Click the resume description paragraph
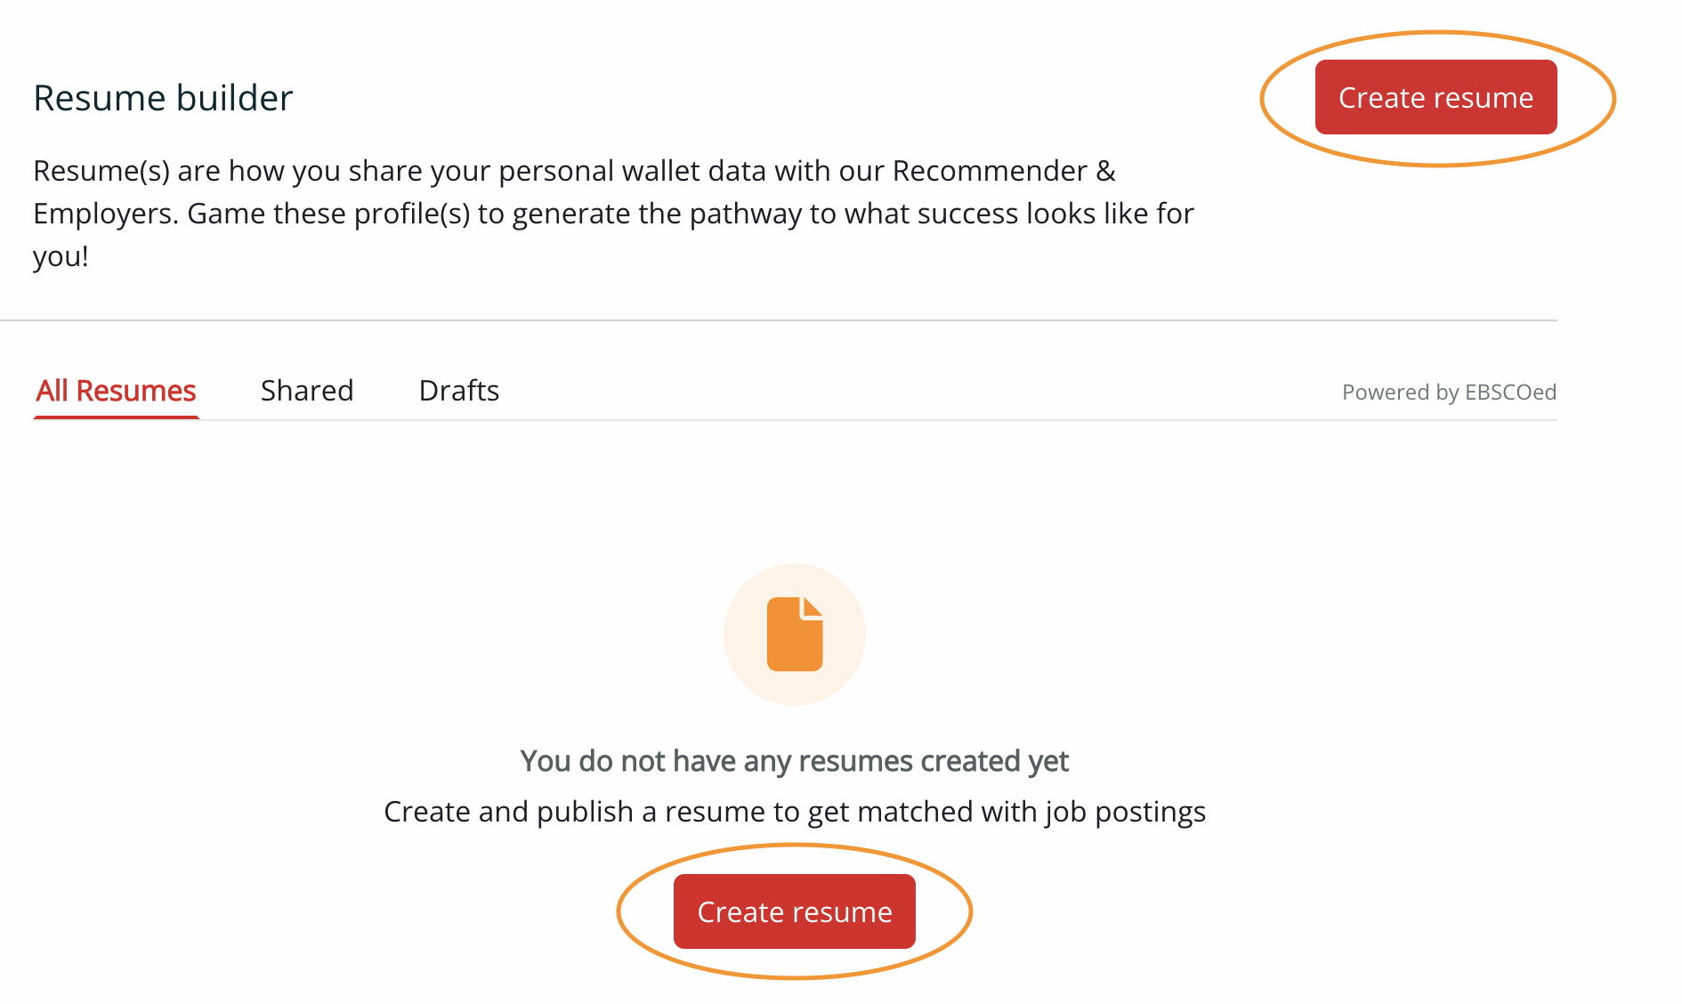The image size is (1682, 1004). coord(614,214)
